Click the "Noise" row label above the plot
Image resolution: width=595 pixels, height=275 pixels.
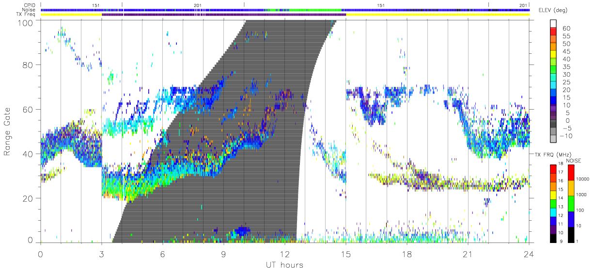(x=29, y=10)
